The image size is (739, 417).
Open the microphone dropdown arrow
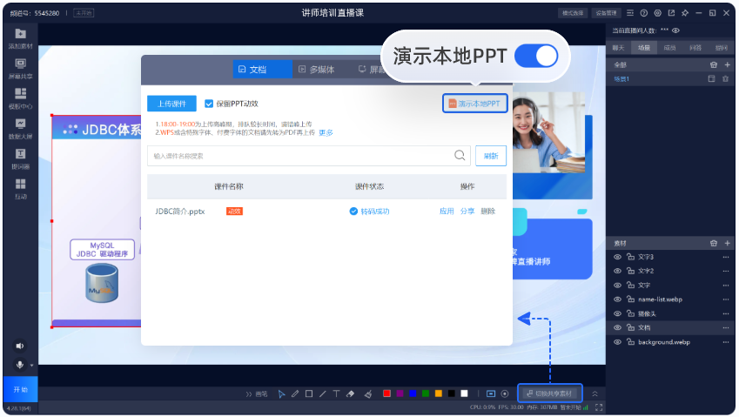[32, 366]
